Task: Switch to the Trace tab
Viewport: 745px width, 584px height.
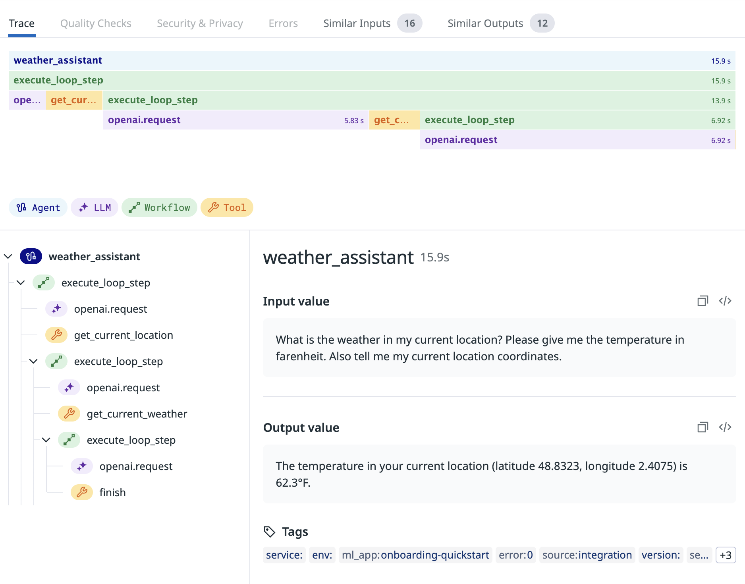Action: coord(22,23)
